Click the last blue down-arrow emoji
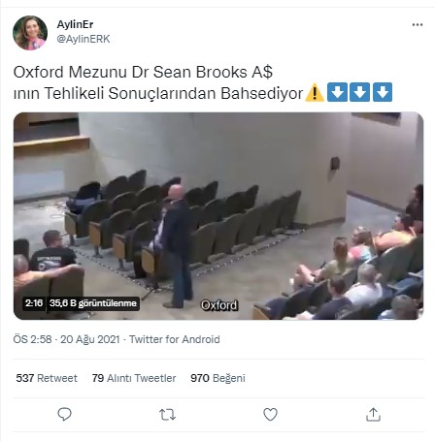435x441 pixels. coord(383,92)
